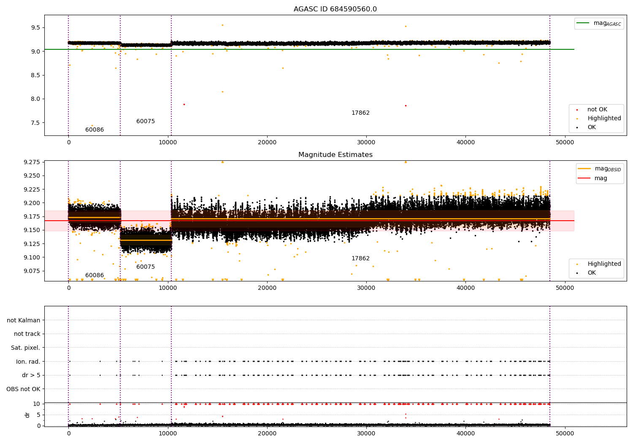Click observation label 60075 in Magnitude Estimates plot
This screenshot has height=443, width=633.
[146, 267]
